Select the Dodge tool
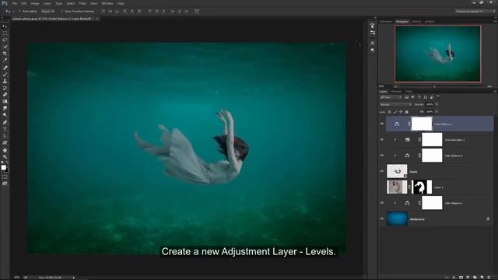 [x=5, y=115]
